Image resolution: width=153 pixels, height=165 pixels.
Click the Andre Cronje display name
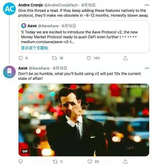click(x=31, y=5)
